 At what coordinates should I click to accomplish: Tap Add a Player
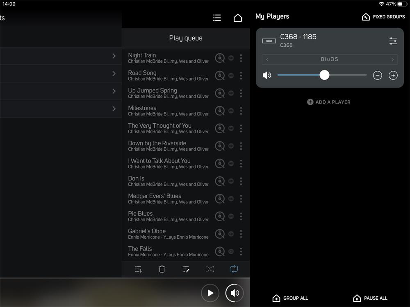click(329, 102)
